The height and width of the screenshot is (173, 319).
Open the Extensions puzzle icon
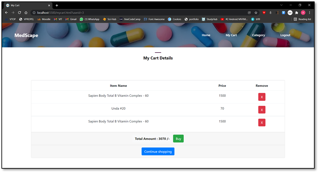pos(297,13)
